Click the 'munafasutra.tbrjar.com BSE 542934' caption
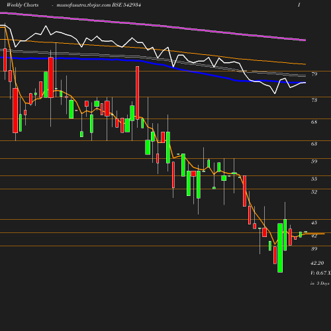Viewport: 331px width, 331px height. pyautogui.click(x=99, y=5)
